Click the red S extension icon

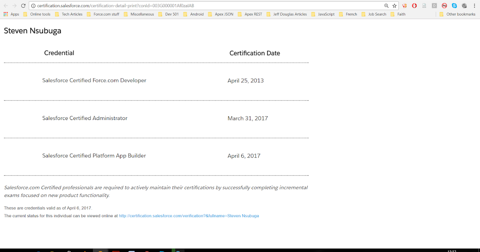click(x=404, y=6)
